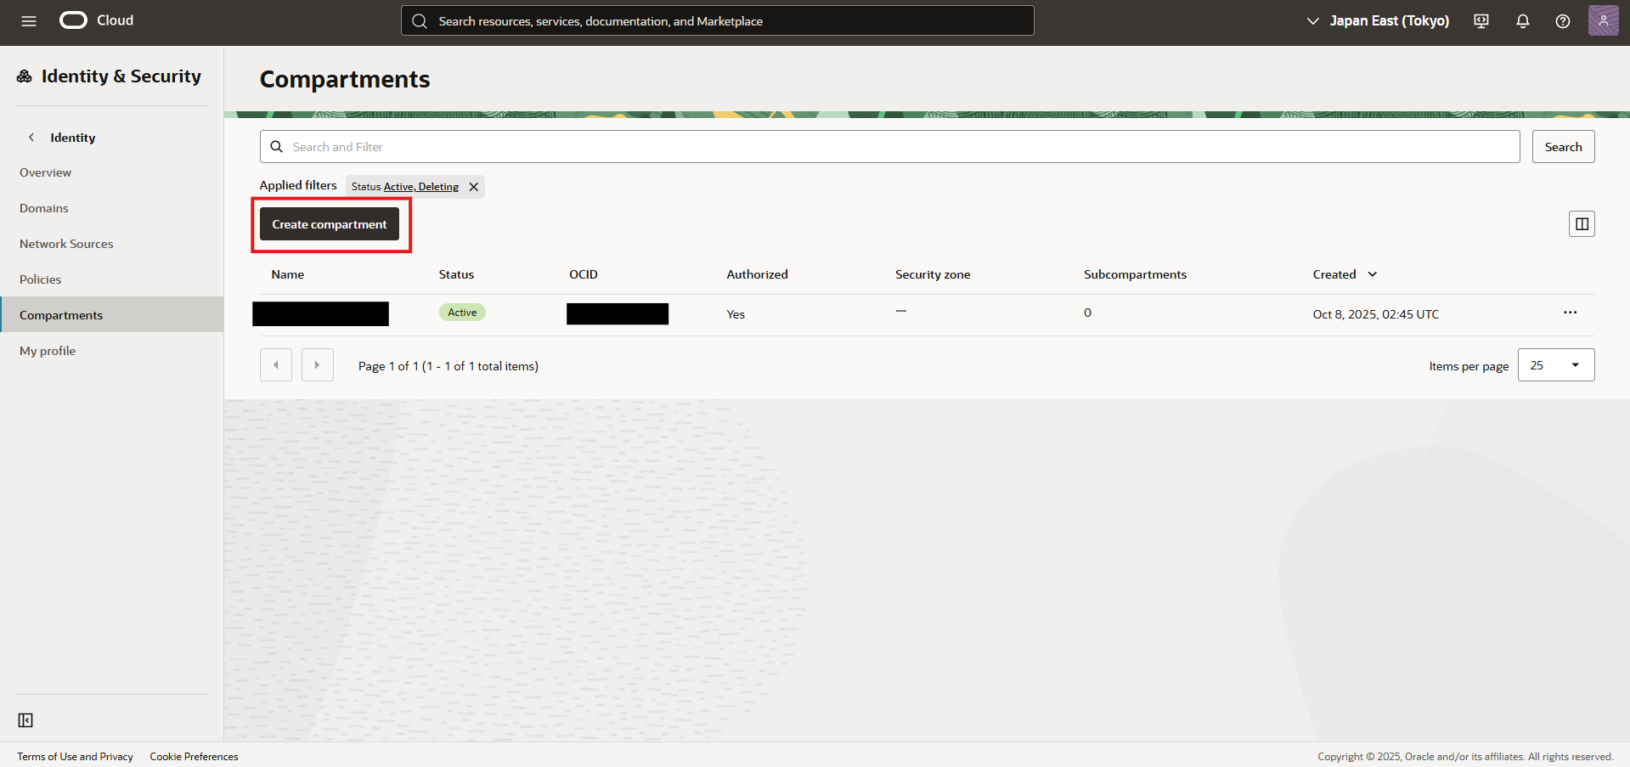This screenshot has height=767, width=1630.
Task: Open the user profile avatar
Action: 1603,20
